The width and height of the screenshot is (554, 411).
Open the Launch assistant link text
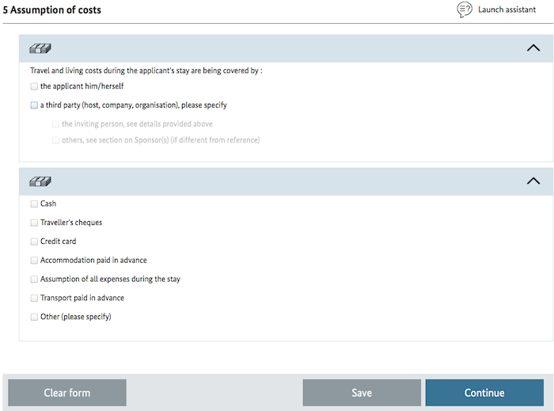tap(507, 10)
